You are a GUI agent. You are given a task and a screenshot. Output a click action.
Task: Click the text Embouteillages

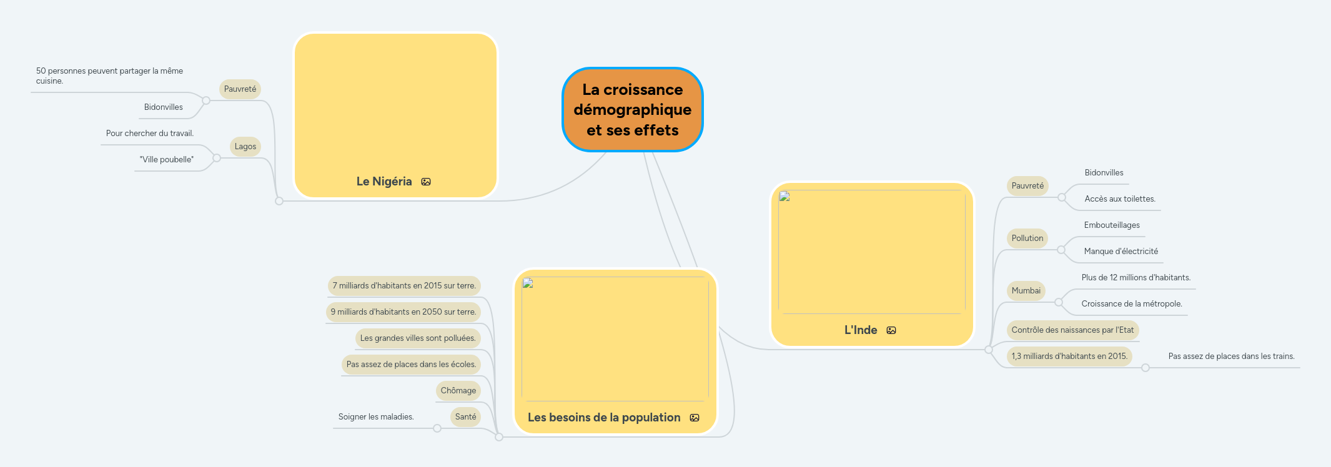coord(1112,225)
